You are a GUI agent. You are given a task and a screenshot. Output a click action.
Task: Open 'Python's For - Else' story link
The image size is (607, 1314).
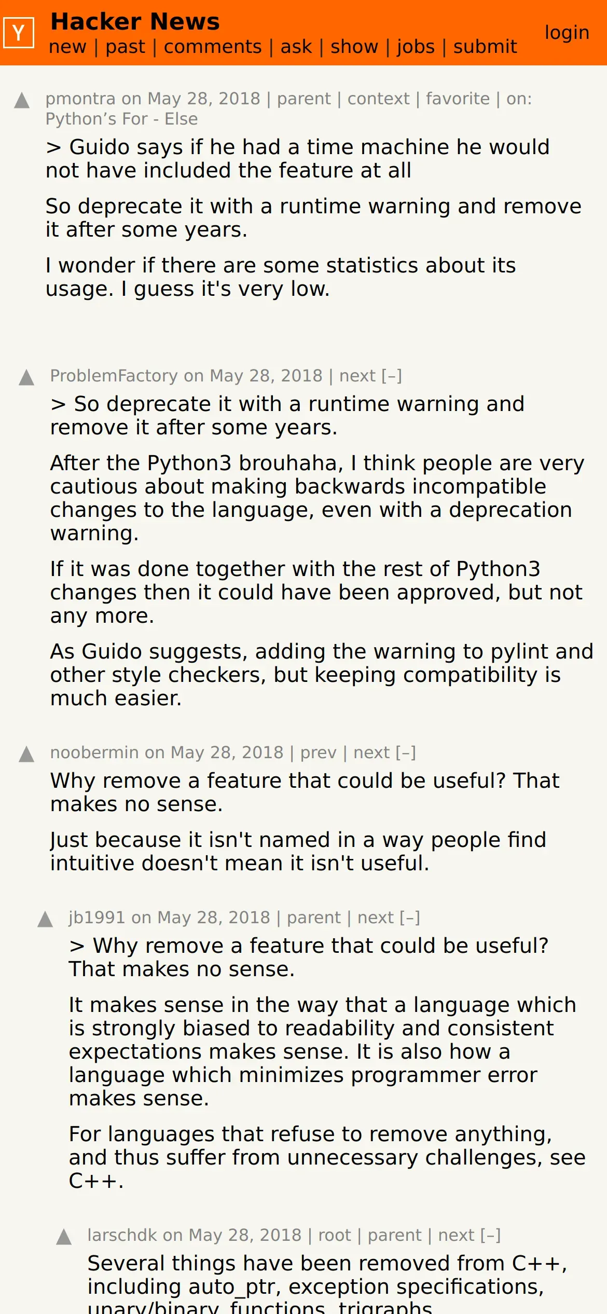coord(121,119)
